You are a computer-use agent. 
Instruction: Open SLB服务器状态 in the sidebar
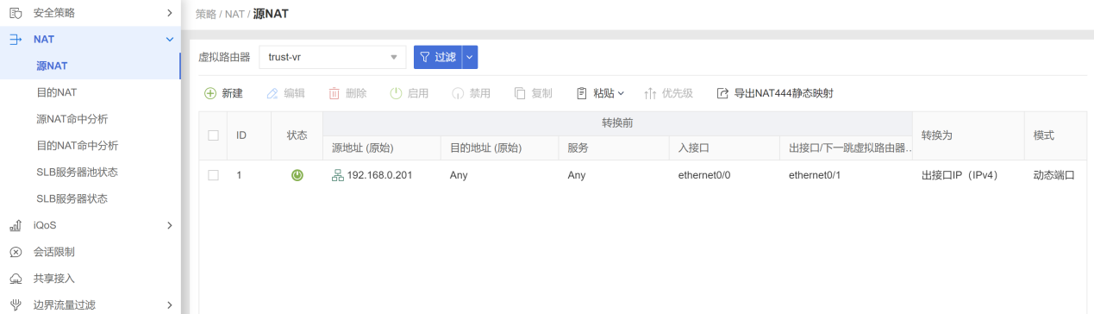click(x=72, y=198)
